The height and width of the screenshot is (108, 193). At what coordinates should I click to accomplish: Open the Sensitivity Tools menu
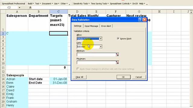pyautogui.click(x=81, y=4)
